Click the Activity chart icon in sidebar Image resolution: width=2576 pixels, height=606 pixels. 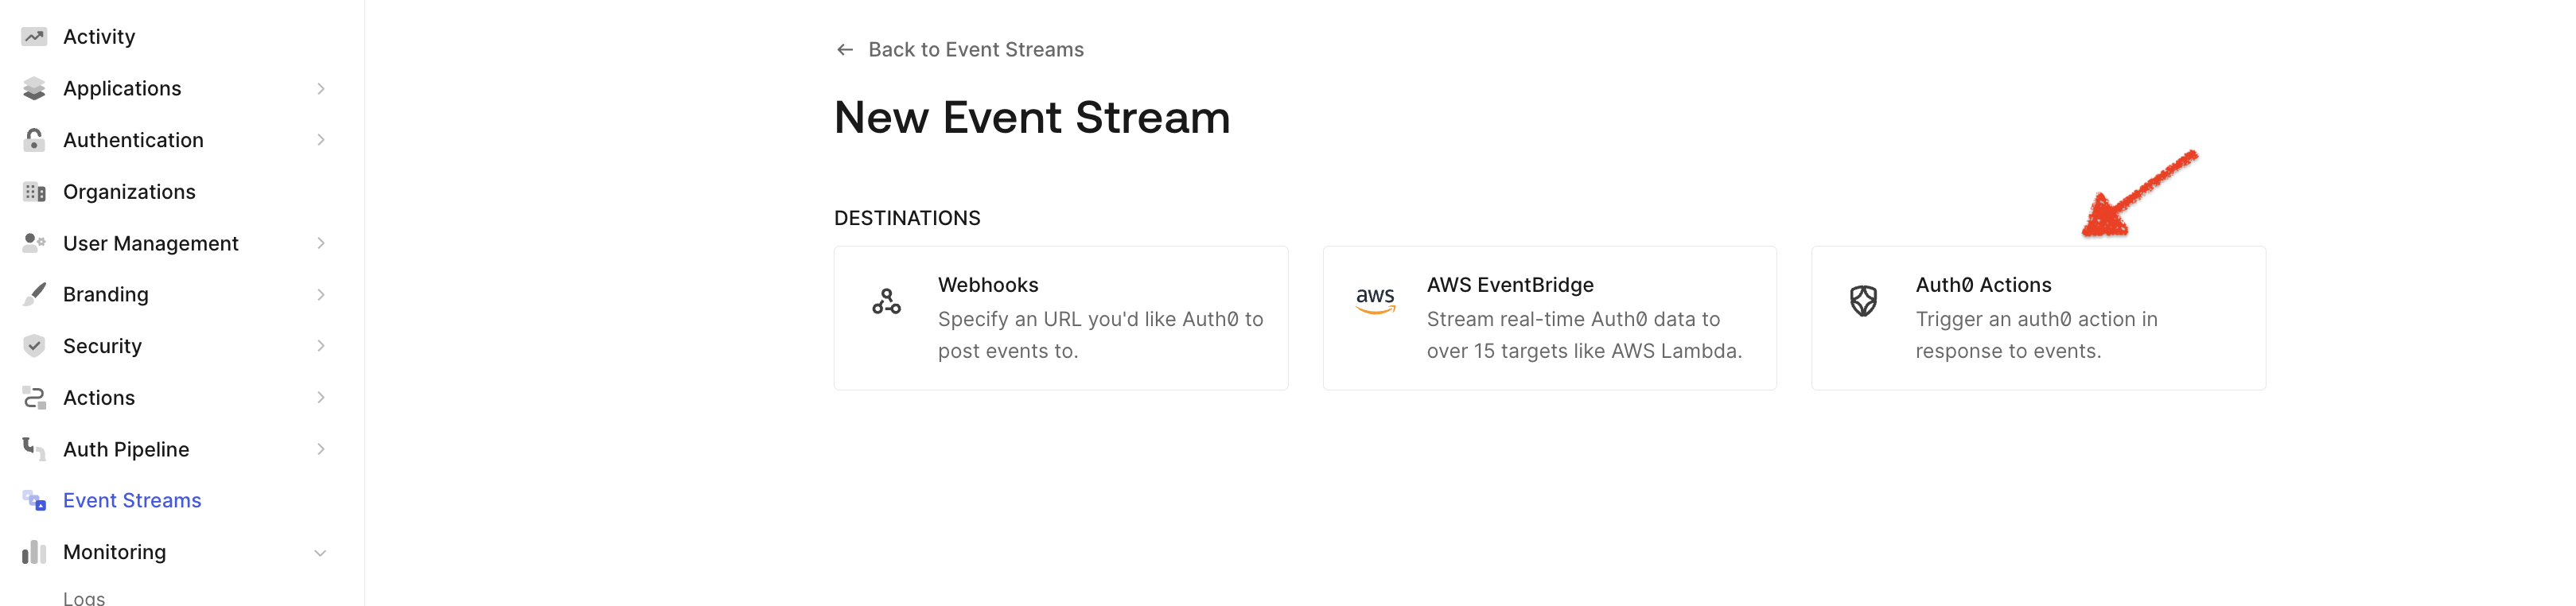34,37
